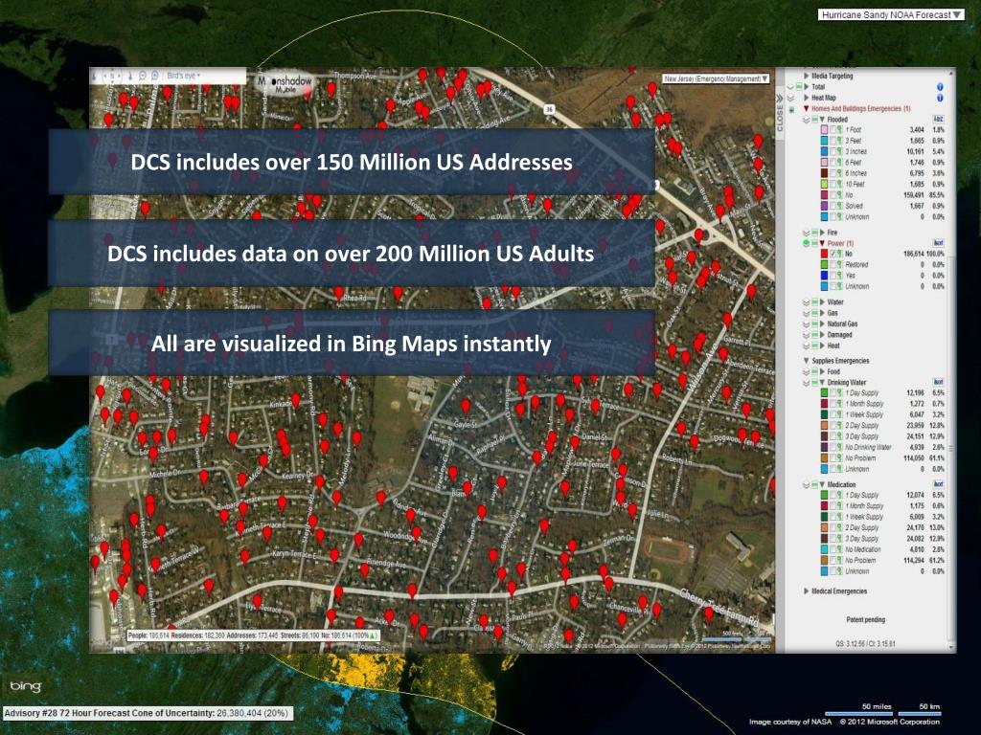Click the sort icon on the Power row
This screenshot has width=981, height=735.
coord(939,243)
